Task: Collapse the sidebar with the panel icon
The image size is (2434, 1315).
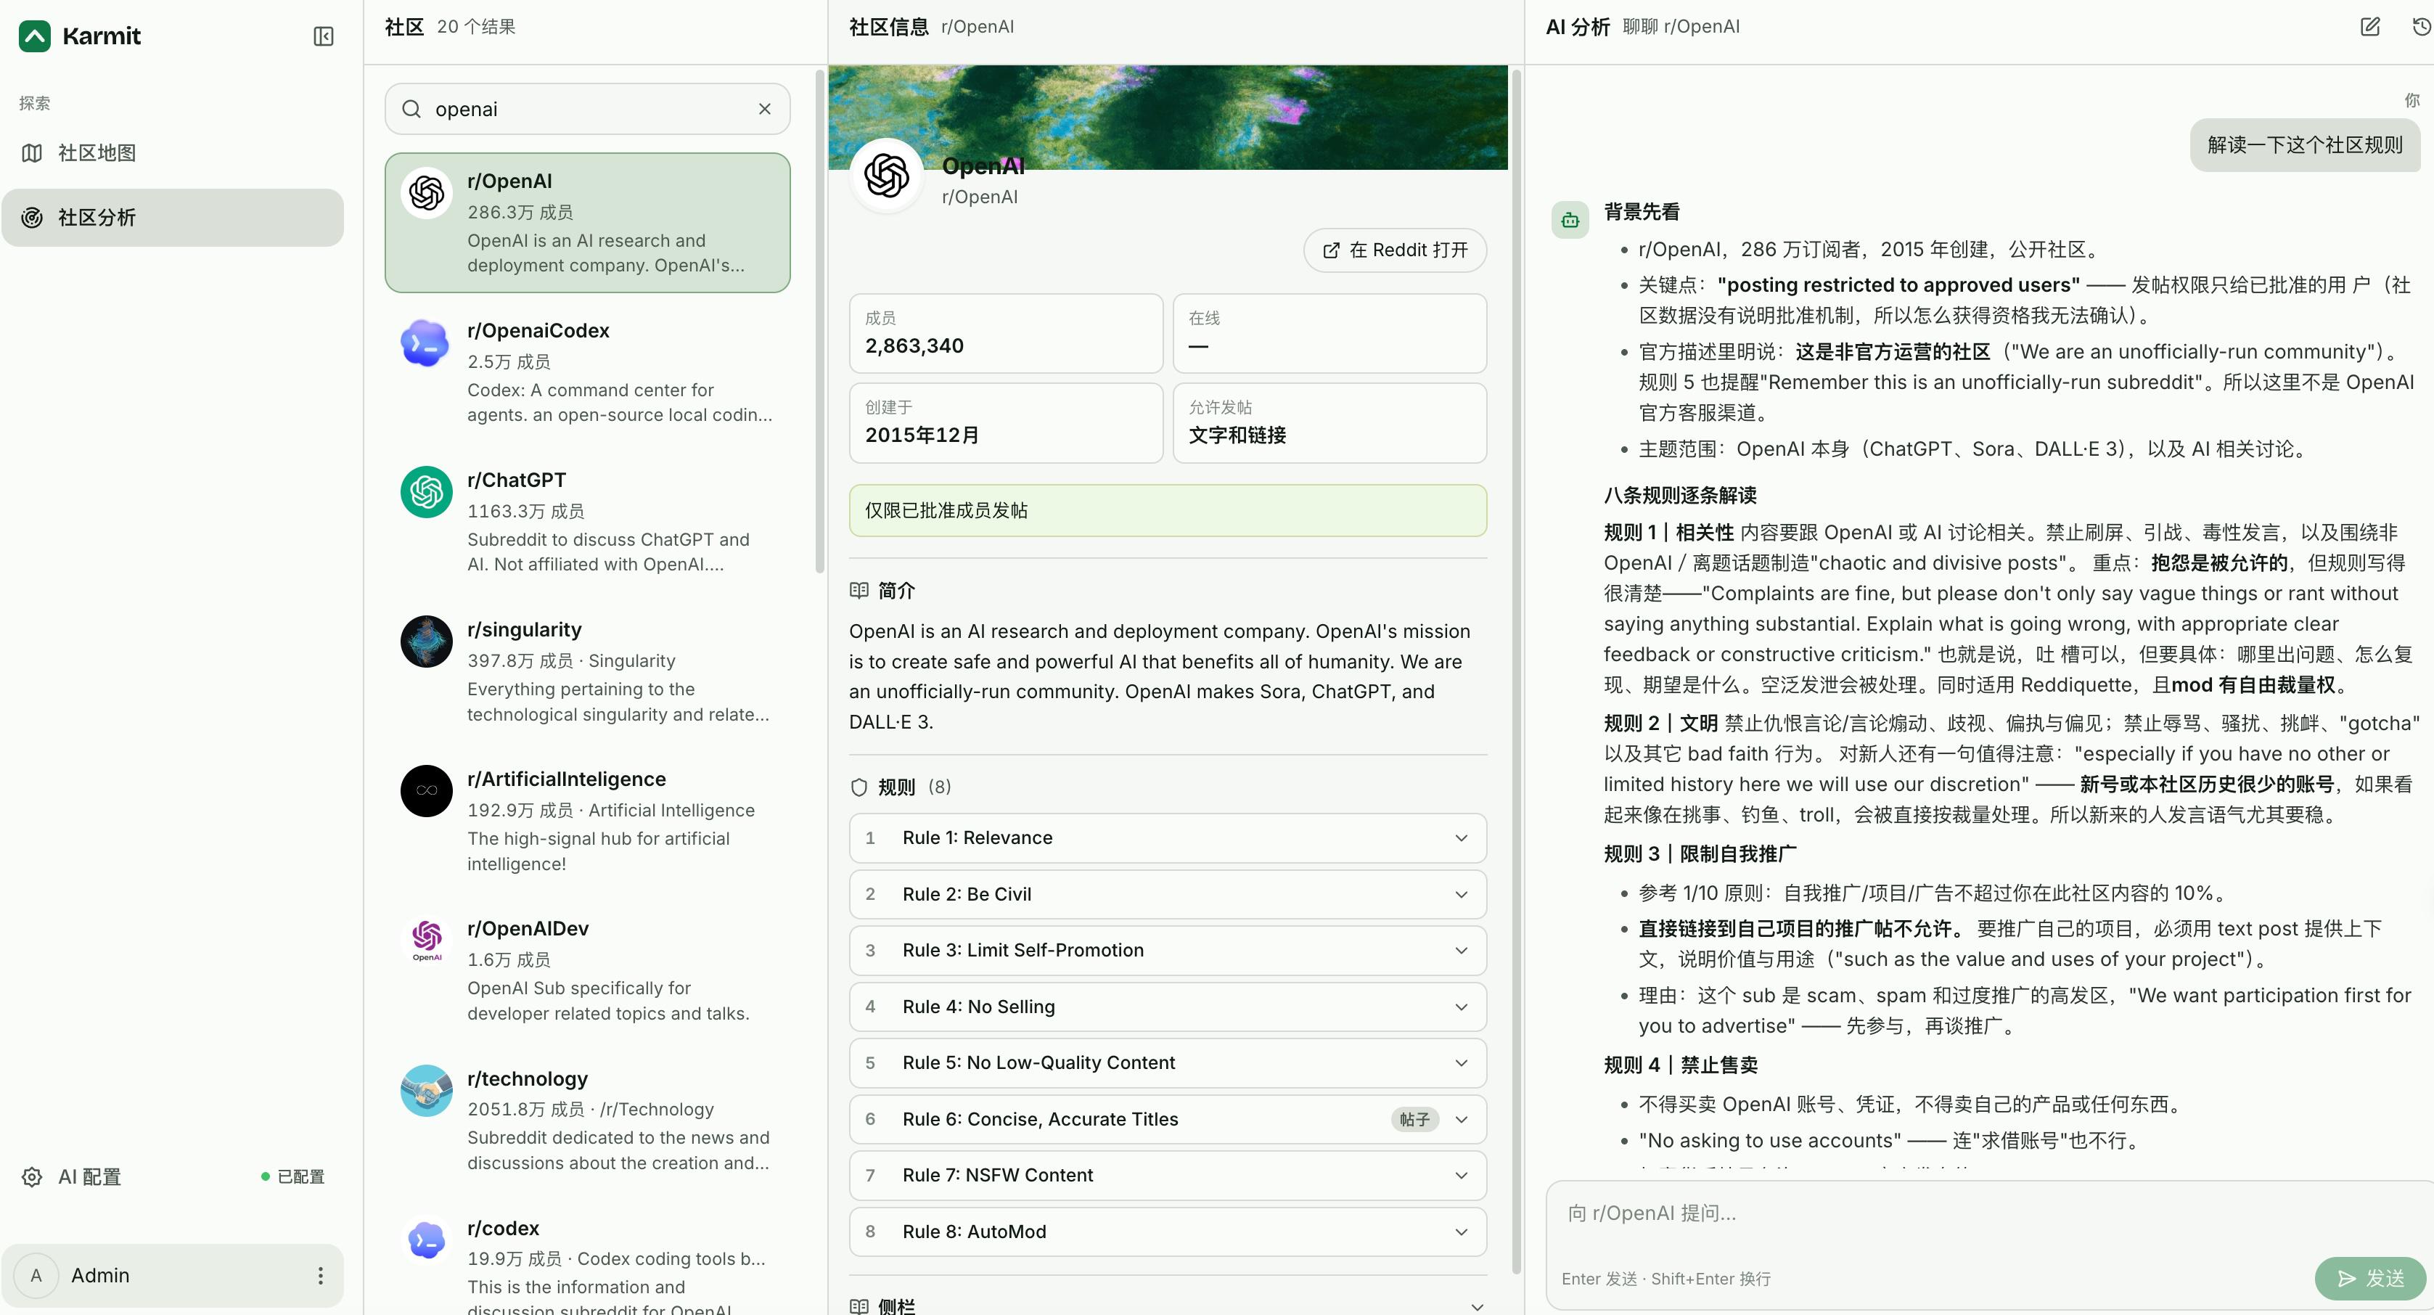Action: coord(323,36)
